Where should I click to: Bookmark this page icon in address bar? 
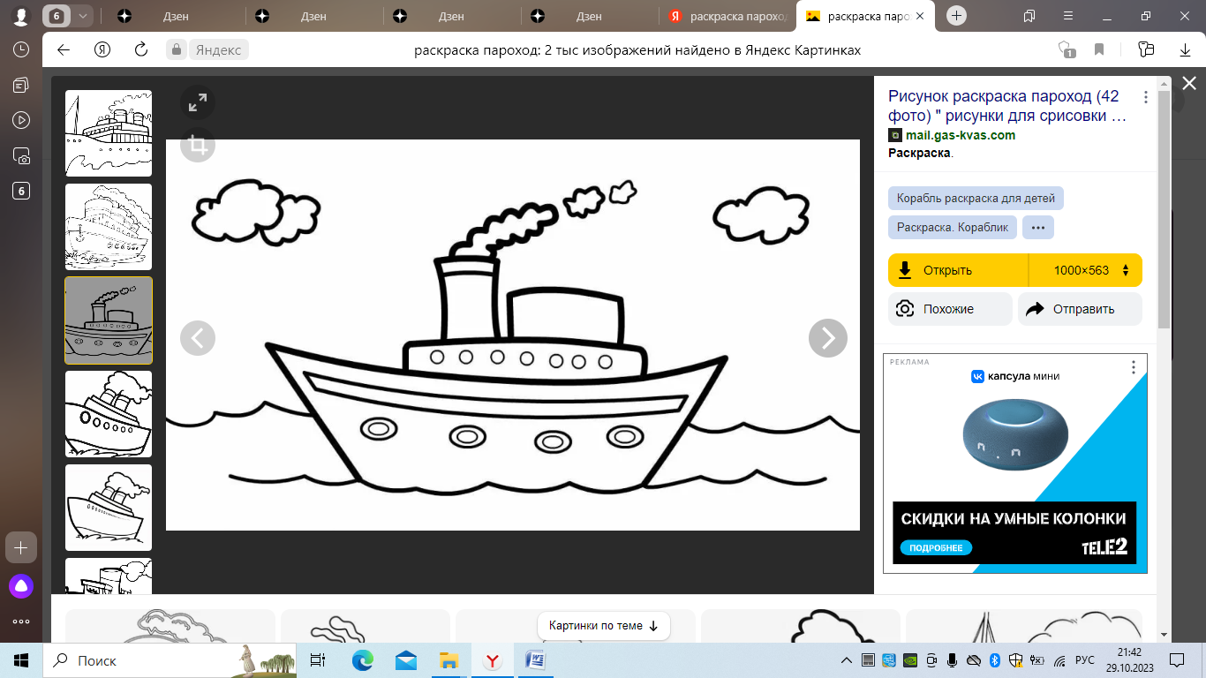pyautogui.click(x=1099, y=50)
